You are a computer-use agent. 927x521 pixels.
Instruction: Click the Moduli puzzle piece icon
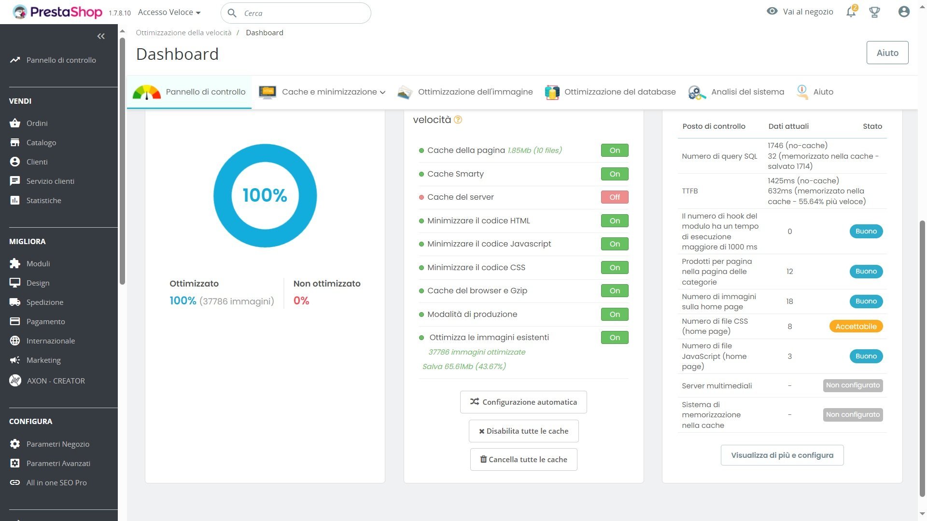tap(15, 263)
